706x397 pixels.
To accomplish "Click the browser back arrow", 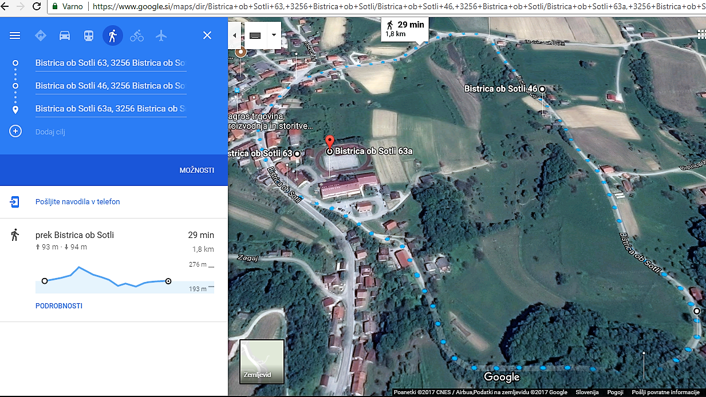I will tap(6, 7).
